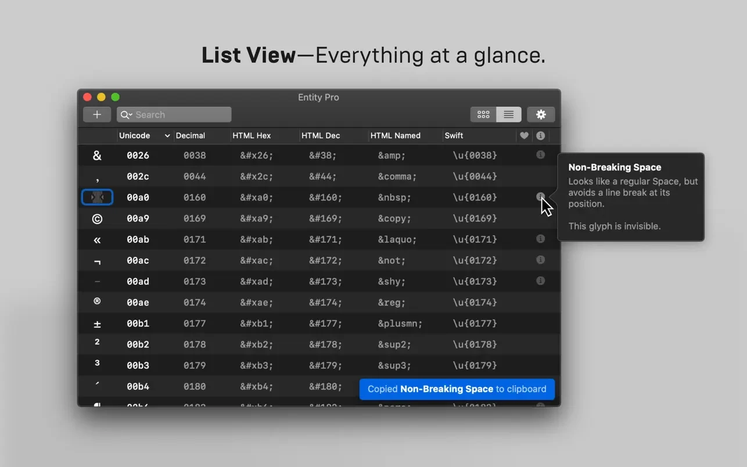Show info for the left guillemet row
Screen dimensions: 747x467
coord(540,239)
